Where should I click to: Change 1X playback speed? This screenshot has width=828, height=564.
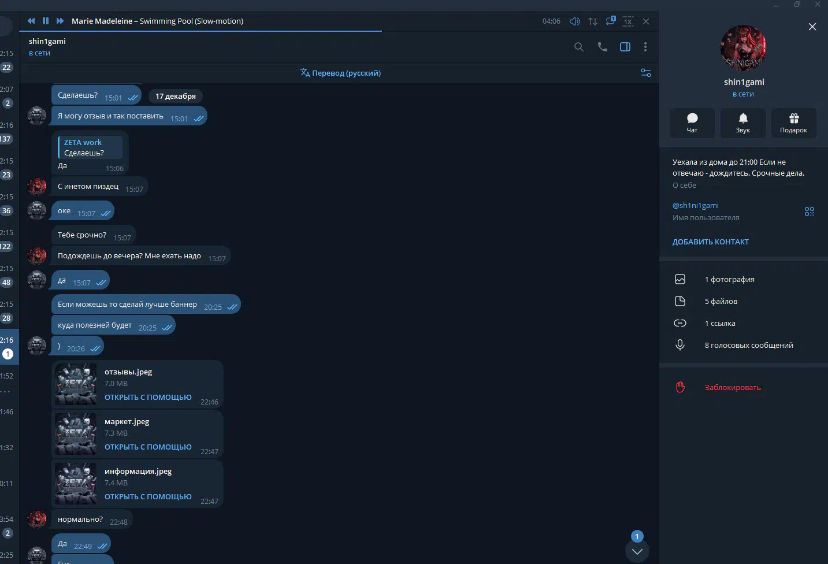click(628, 21)
